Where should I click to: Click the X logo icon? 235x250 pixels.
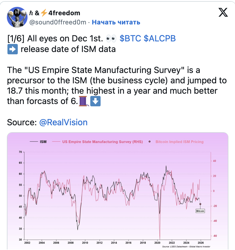tap(223, 12)
